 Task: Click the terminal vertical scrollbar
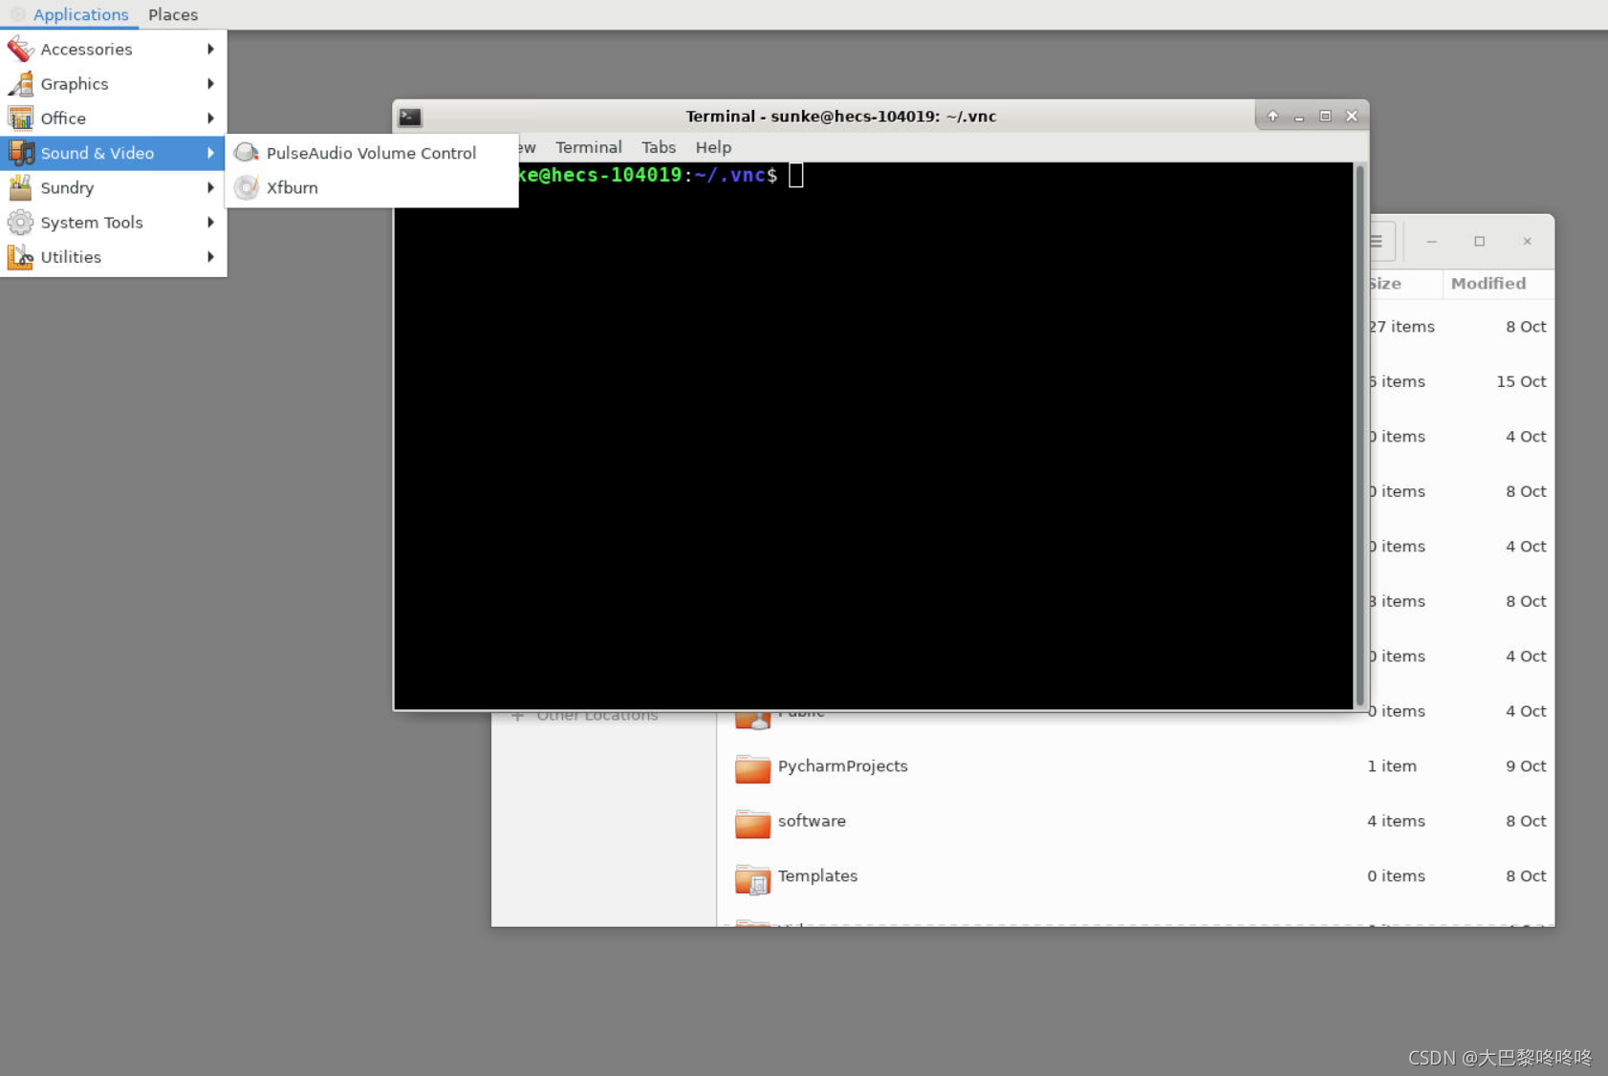coord(1360,435)
